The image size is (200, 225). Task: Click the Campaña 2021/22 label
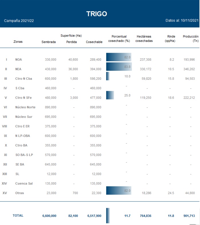(x=19, y=21)
